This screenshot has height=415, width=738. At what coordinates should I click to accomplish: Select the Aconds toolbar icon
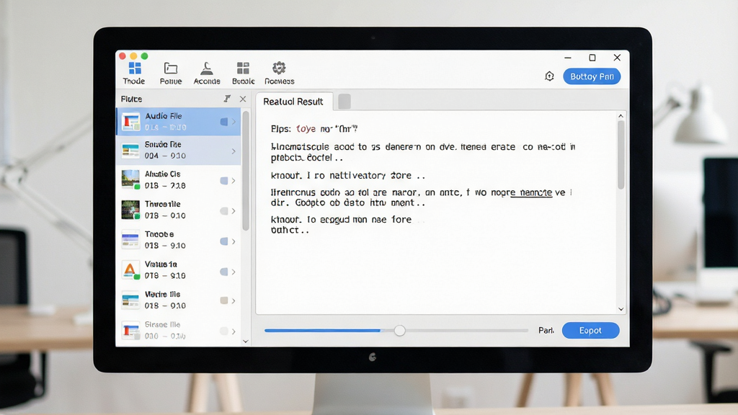[207, 68]
